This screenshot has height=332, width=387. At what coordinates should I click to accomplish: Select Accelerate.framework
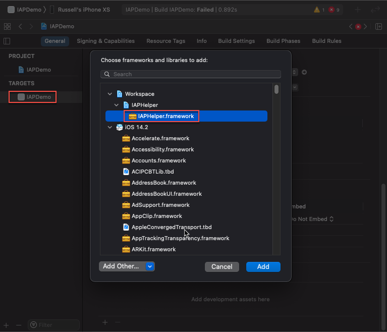pyautogui.click(x=186, y=138)
